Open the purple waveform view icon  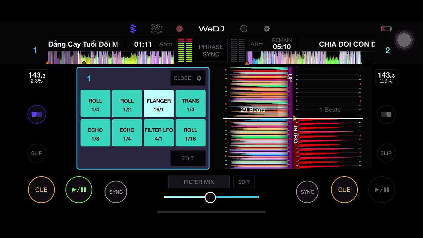[133, 29]
